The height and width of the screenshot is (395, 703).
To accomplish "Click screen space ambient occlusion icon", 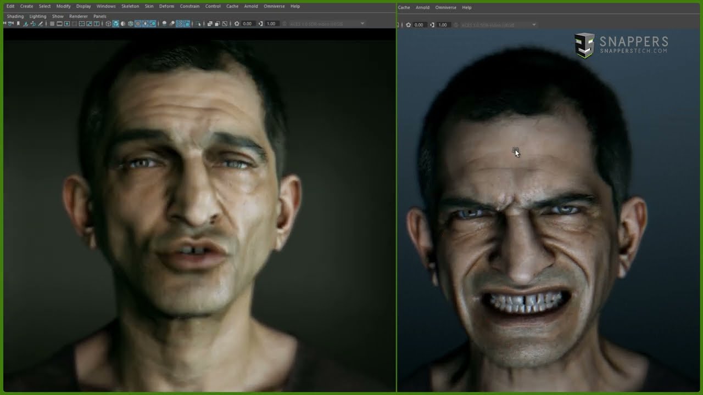I will (164, 24).
